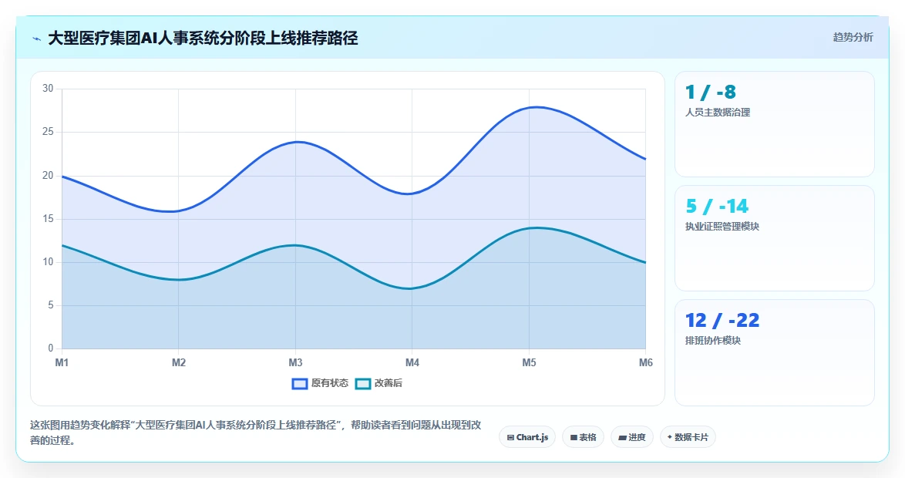Click the M3 x-axis label

tap(295, 362)
